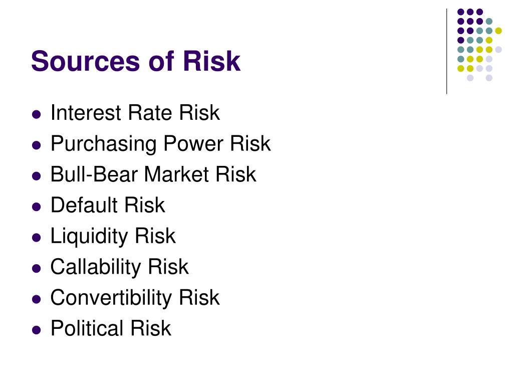Select the Liquidity Risk text

[113, 236]
